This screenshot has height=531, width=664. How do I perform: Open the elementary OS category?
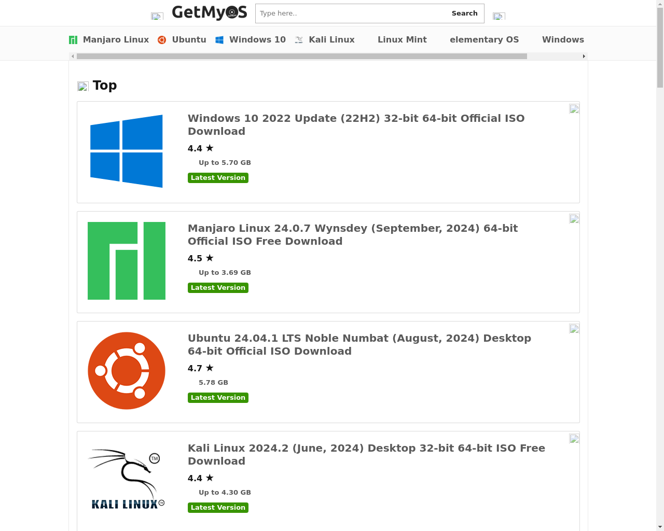484,40
